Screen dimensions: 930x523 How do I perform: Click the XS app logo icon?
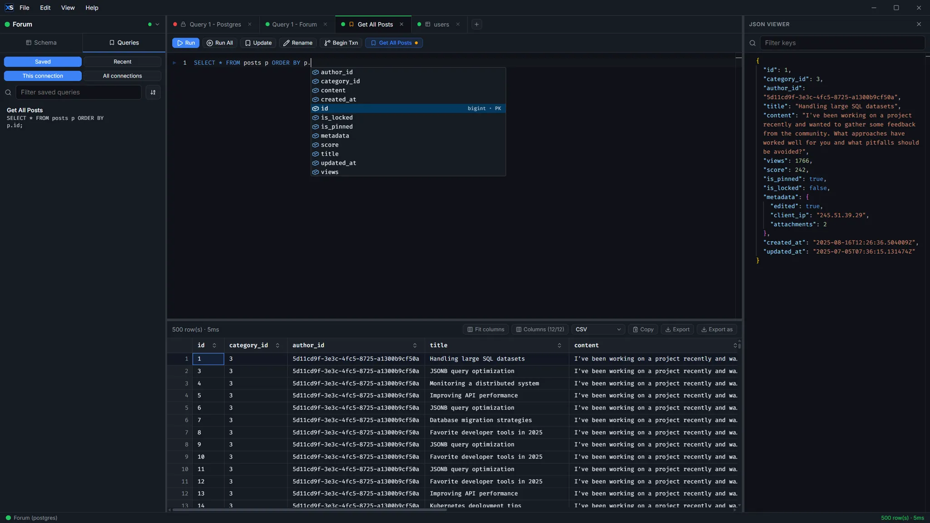tap(9, 8)
